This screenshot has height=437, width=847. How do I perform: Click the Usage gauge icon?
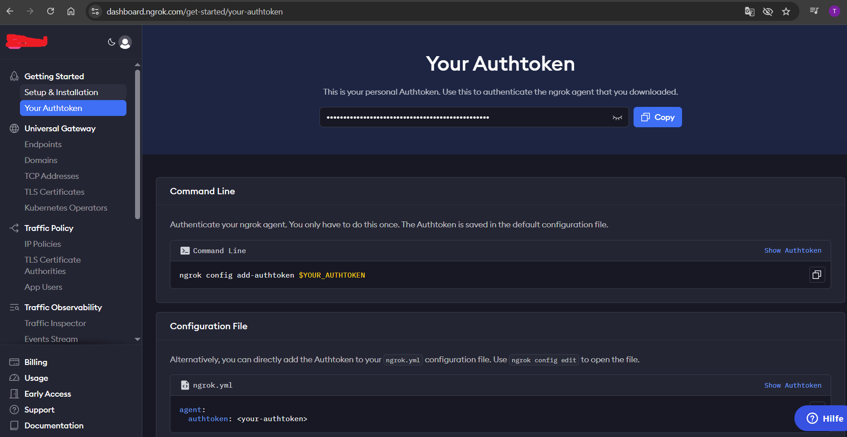[15, 378]
